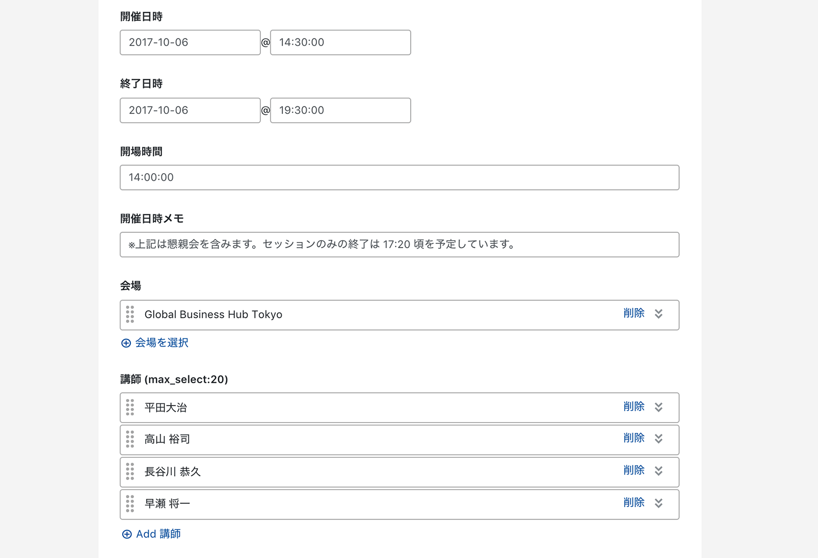Click drag handle beside 長谷川 恭久

tap(130, 471)
